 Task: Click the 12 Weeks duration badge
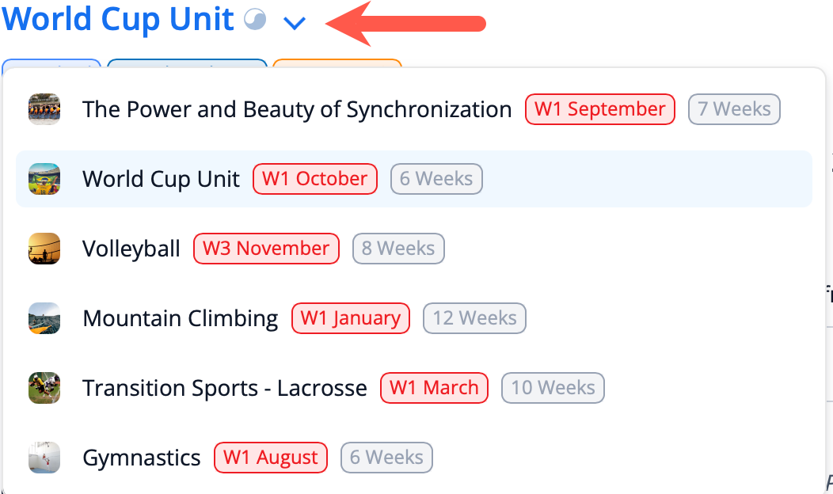pyautogui.click(x=474, y=318)
